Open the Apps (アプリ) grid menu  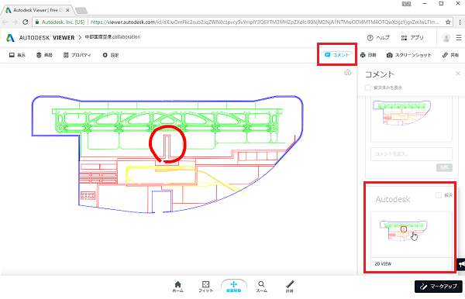[x=412, y=38]
